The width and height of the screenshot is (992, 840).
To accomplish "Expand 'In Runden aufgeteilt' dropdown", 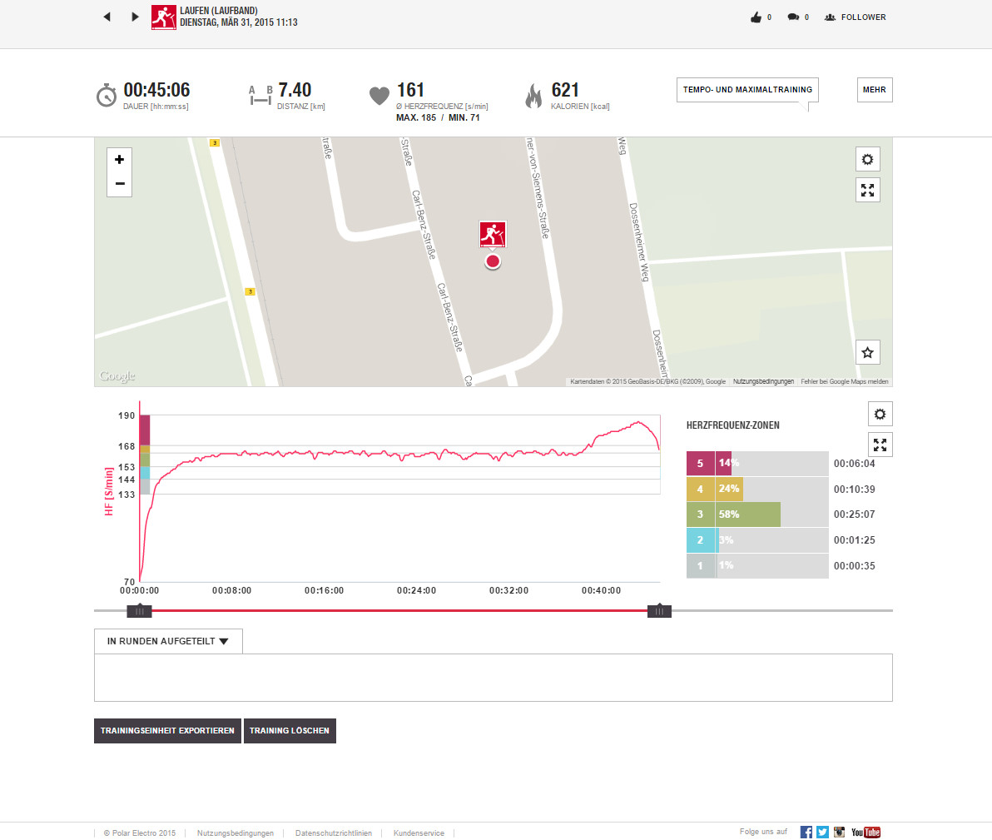I will pos(168,641).
